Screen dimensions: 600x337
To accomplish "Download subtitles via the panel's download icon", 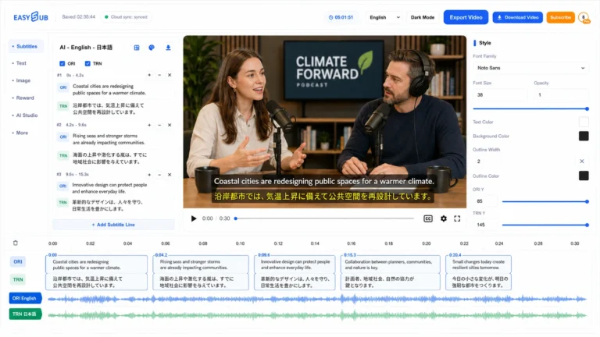I will 168,48.
